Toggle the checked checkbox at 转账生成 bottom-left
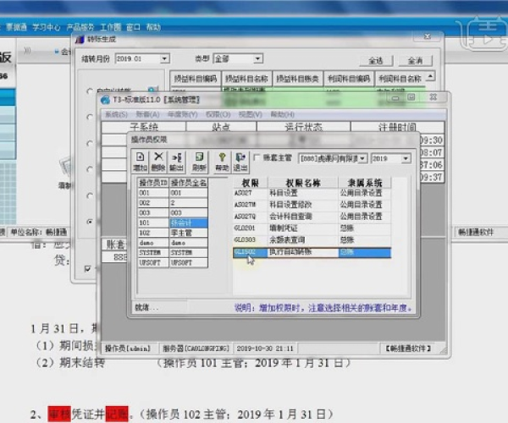 (87, 269)
